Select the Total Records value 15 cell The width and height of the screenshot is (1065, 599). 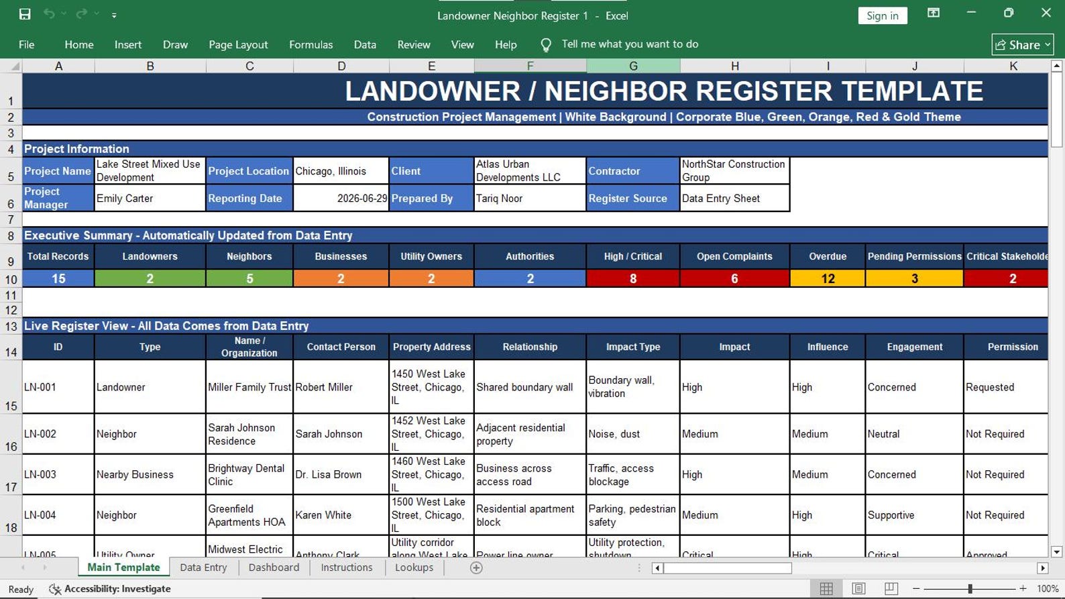(x=58, y=279)
